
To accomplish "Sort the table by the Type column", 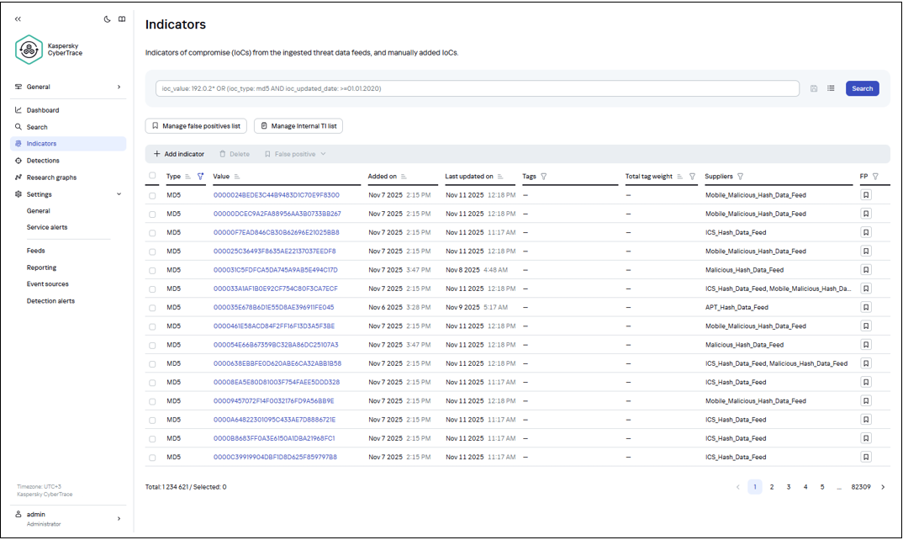I will tap(187, 177).
